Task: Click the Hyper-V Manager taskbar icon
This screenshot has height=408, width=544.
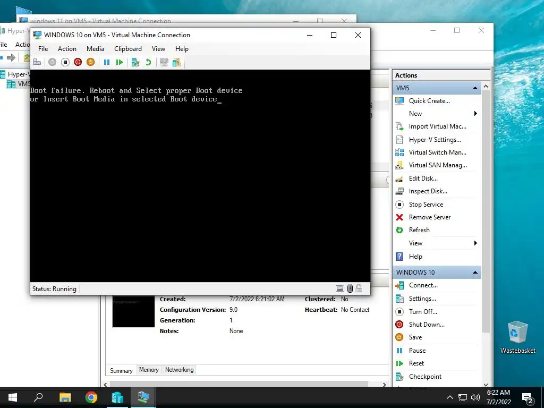Action: pyautogui.click(x=117, y=397)
